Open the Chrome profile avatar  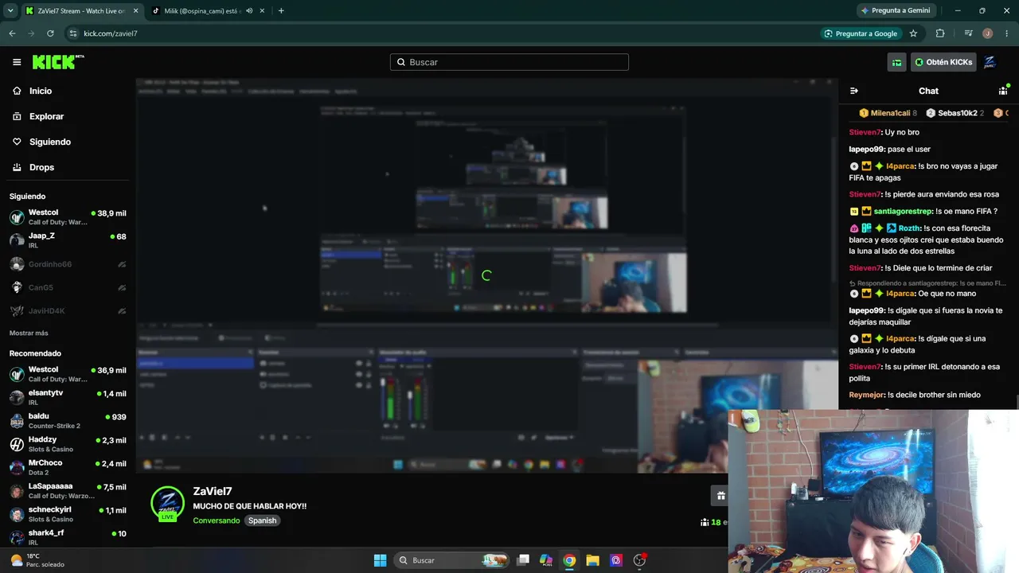tap(988, 33)
